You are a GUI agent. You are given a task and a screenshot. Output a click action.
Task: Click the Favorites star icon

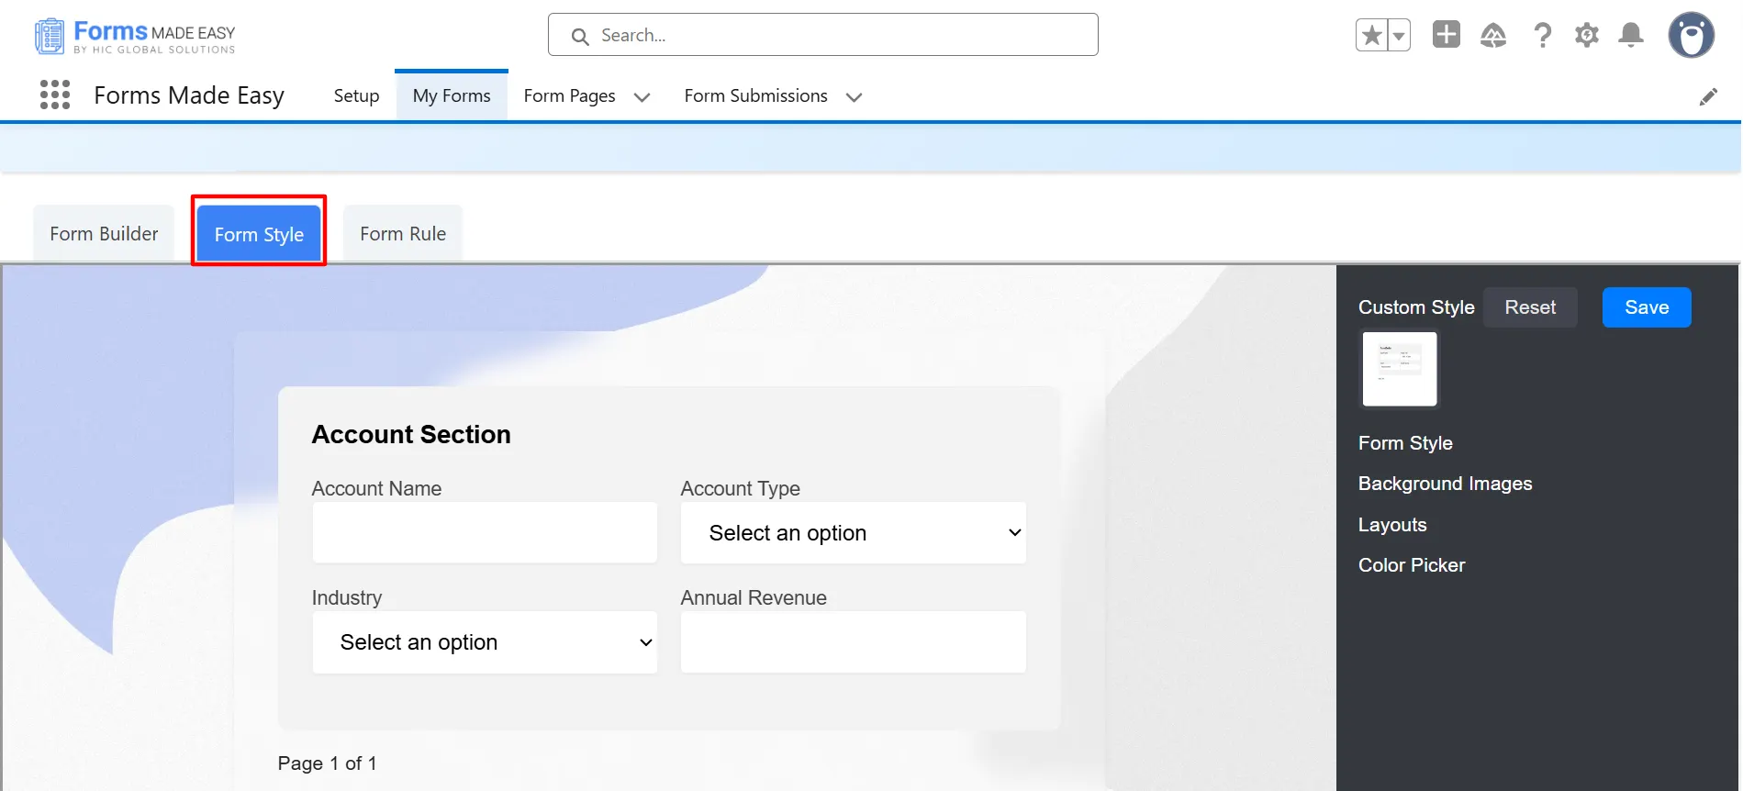coord(1371,36)
